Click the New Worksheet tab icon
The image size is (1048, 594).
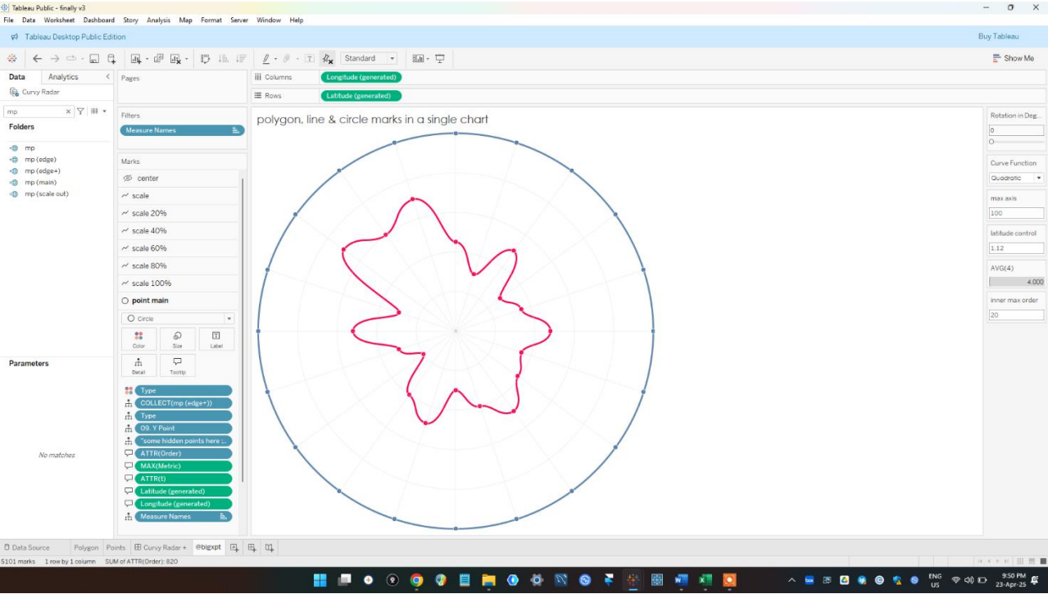click(234, 547)
